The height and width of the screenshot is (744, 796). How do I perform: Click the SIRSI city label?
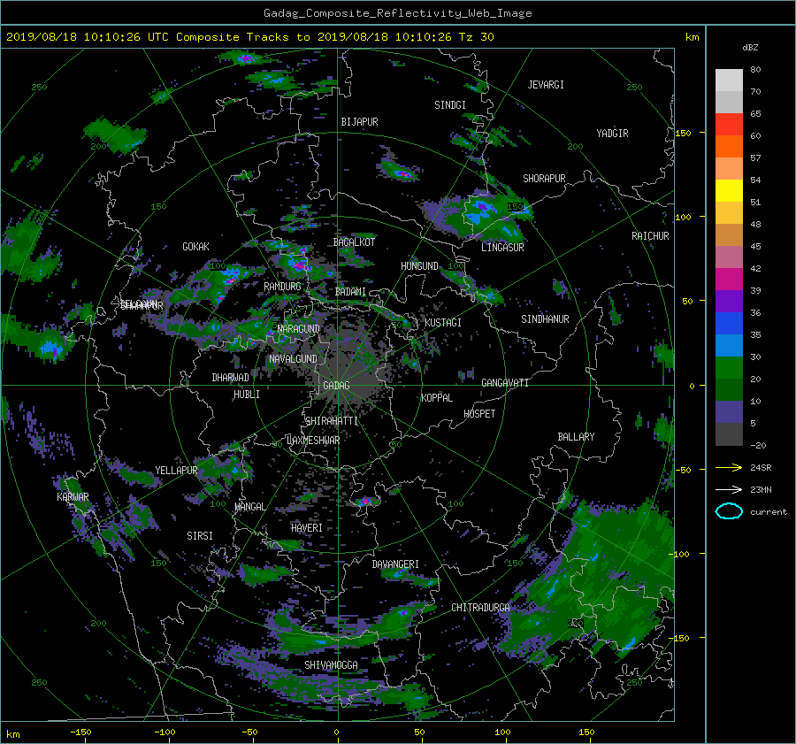click(x=200, y=536)
